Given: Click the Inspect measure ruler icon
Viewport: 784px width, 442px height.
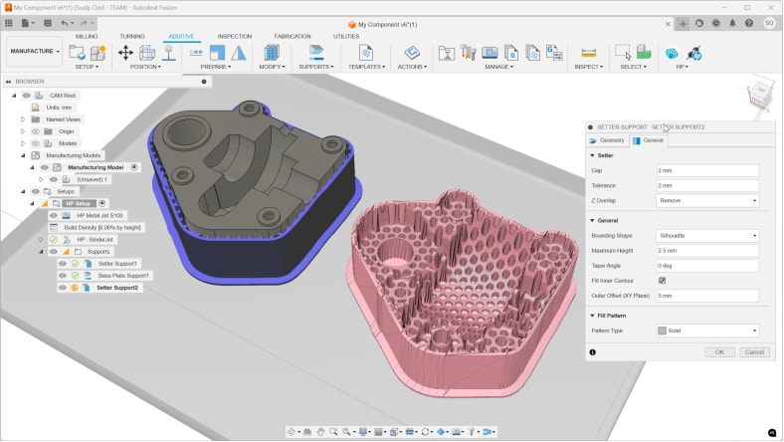Looking at the screenshot, I should 589,53.
